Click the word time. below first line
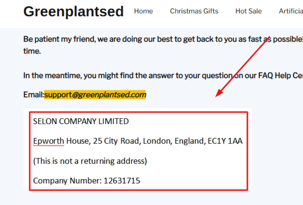This screenshot has width=303, height=205. [x=32, y=52]
